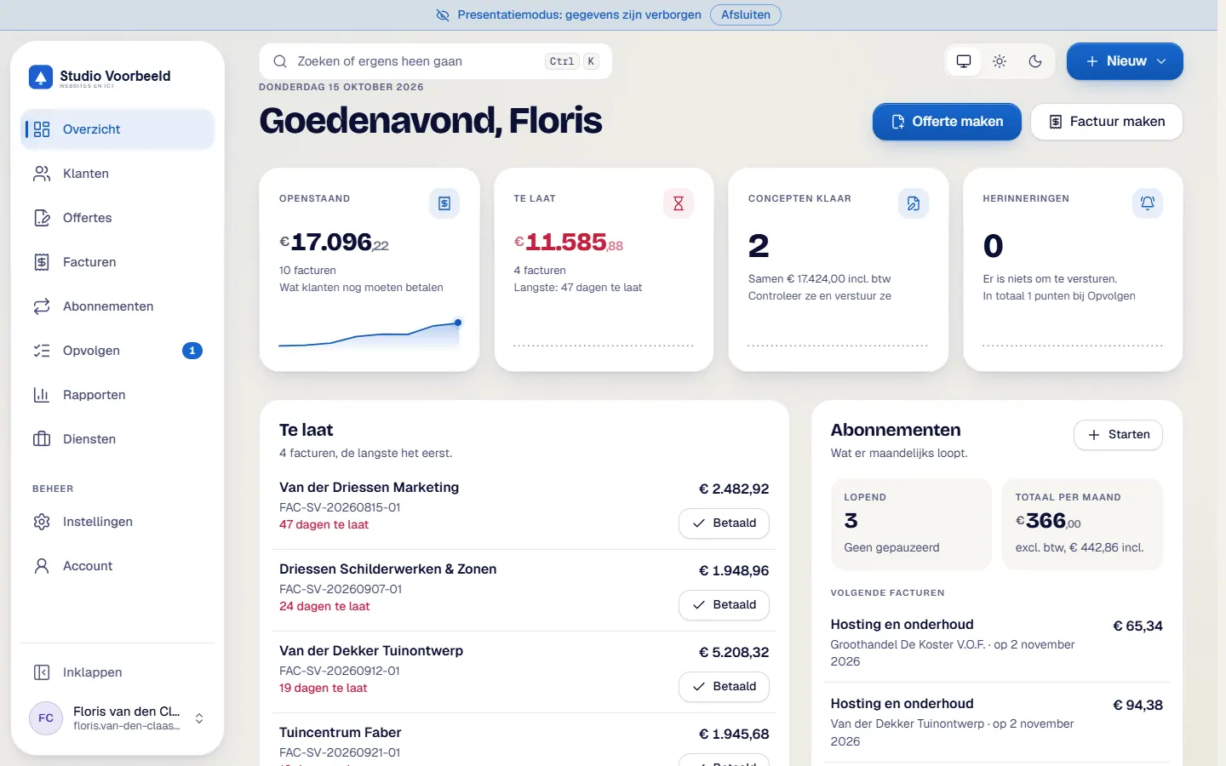This screenshot has width=1226, height=766.
Task: Click the Diensten briefcase icon
Action: tap(41, 439)
